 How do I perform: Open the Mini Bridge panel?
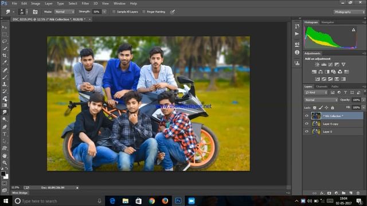[20, 193]
